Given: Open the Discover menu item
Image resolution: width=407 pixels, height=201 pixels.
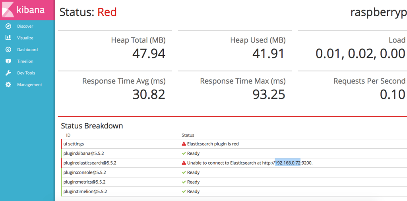Looking at the screenshot, I should (x=25, y=26).
